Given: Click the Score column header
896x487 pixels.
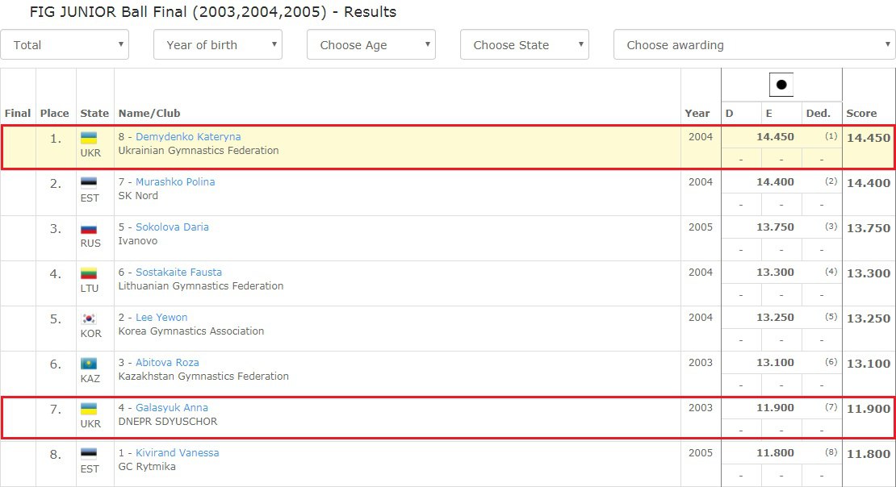Looking at the screenshot, I should coord(861,114).
